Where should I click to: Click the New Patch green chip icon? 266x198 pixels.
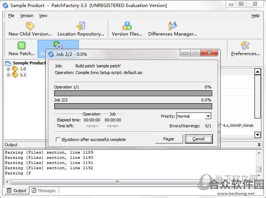pyautogui.click(x=22, y=46)
